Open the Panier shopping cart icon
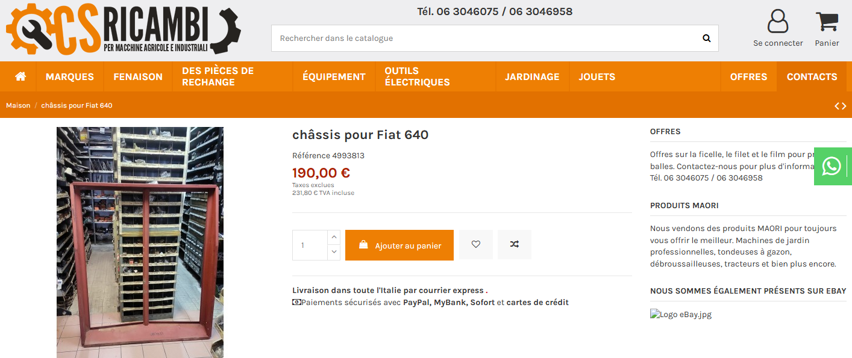This screenshot has height=358, width=852. (x=827, y=22)
